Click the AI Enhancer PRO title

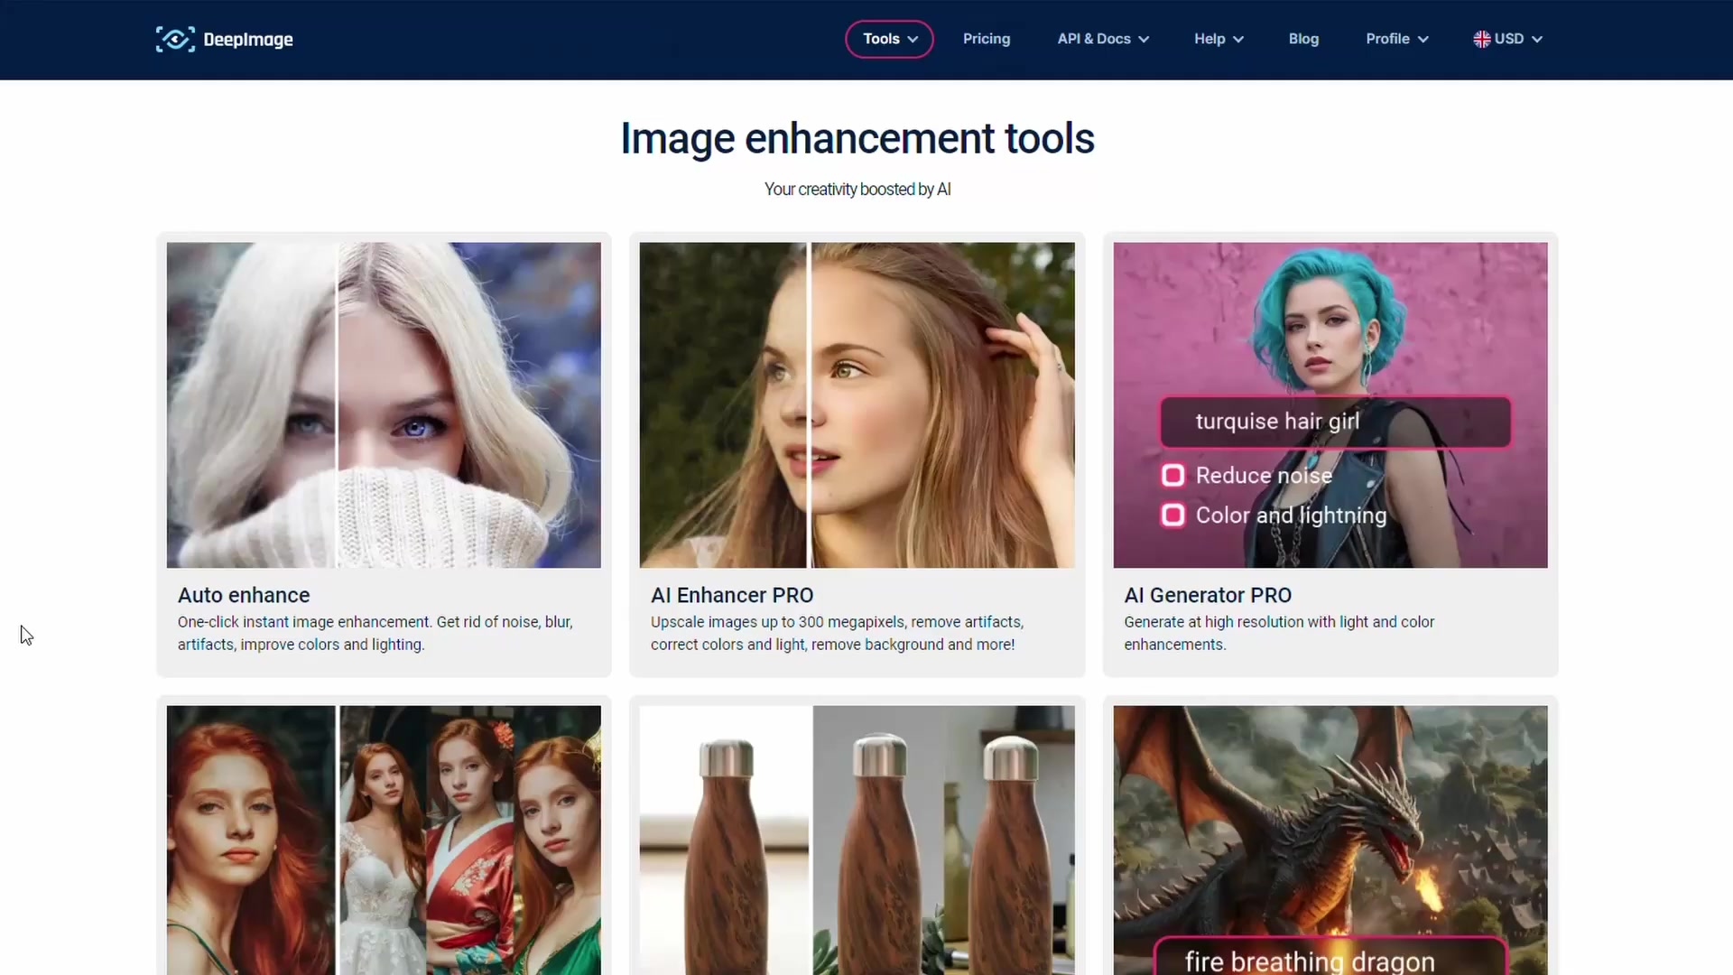(732, 595)
